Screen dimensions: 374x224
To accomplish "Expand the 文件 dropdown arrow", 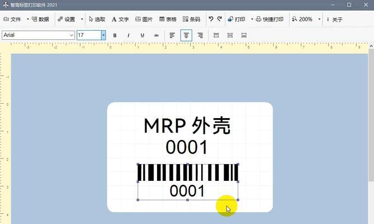I will 27,19.
